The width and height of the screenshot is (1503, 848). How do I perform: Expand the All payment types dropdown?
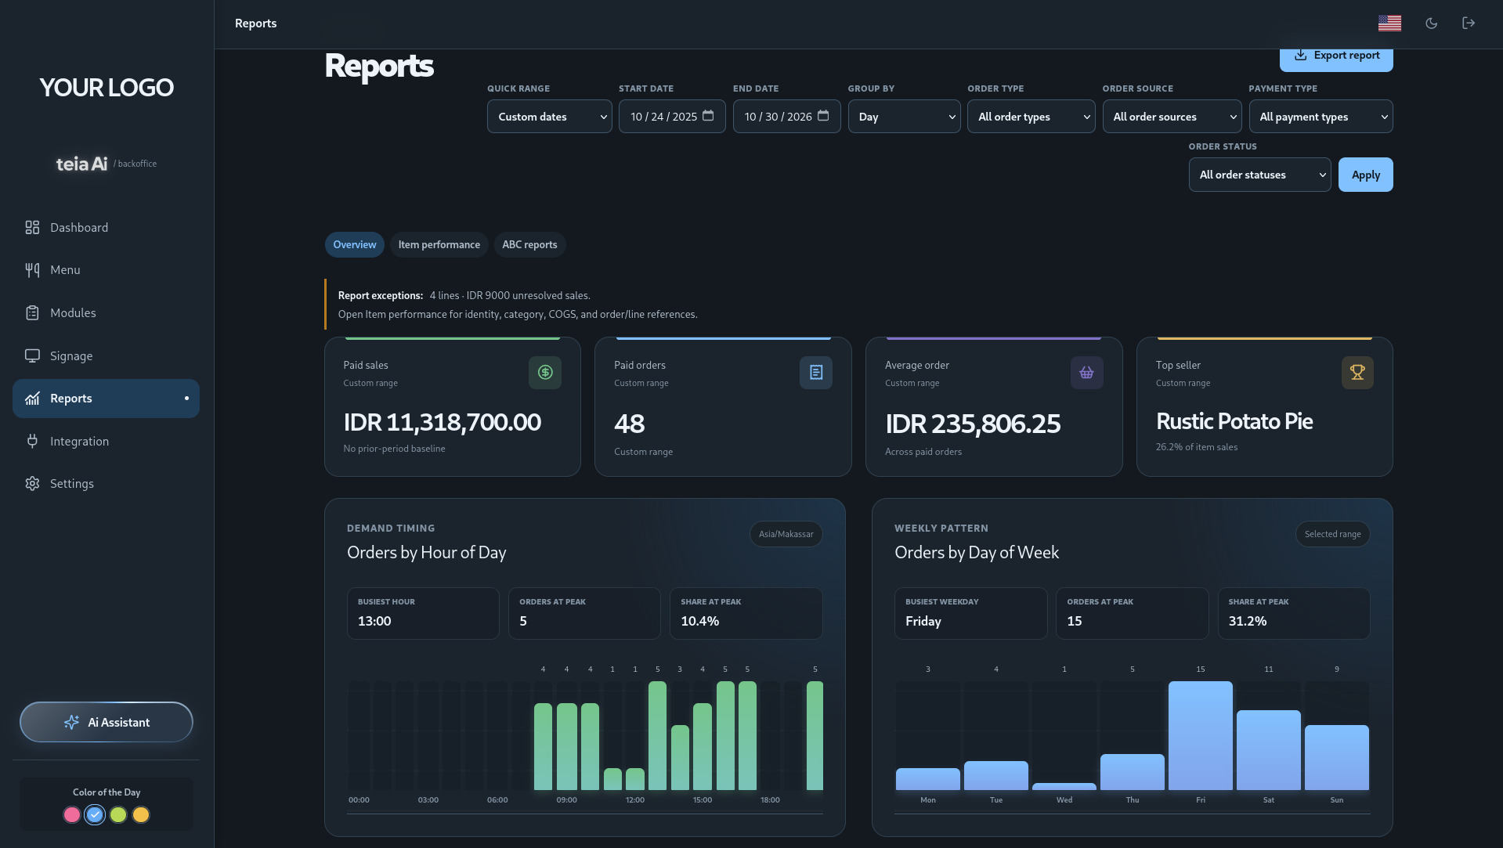coord(1321,117)
